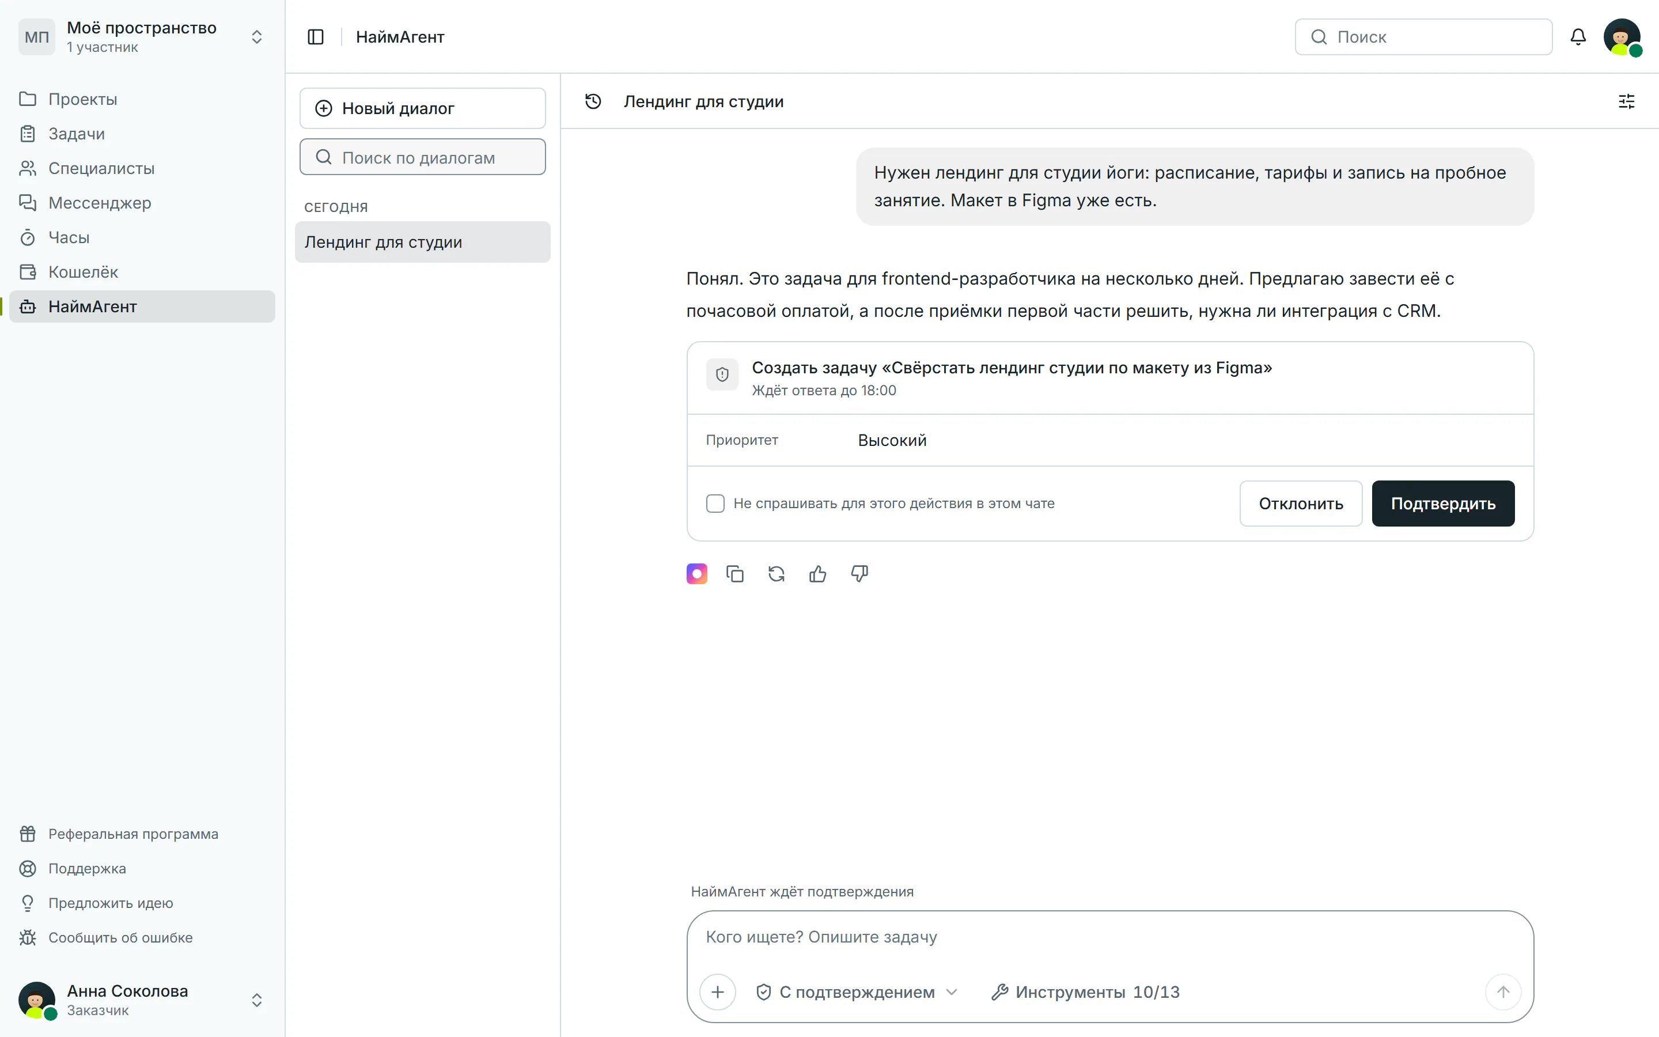Open Специалисты section
Image resolution: width=1659 pixels, height=1037 pixels.
pyautogui.click(x=142, y=168)
